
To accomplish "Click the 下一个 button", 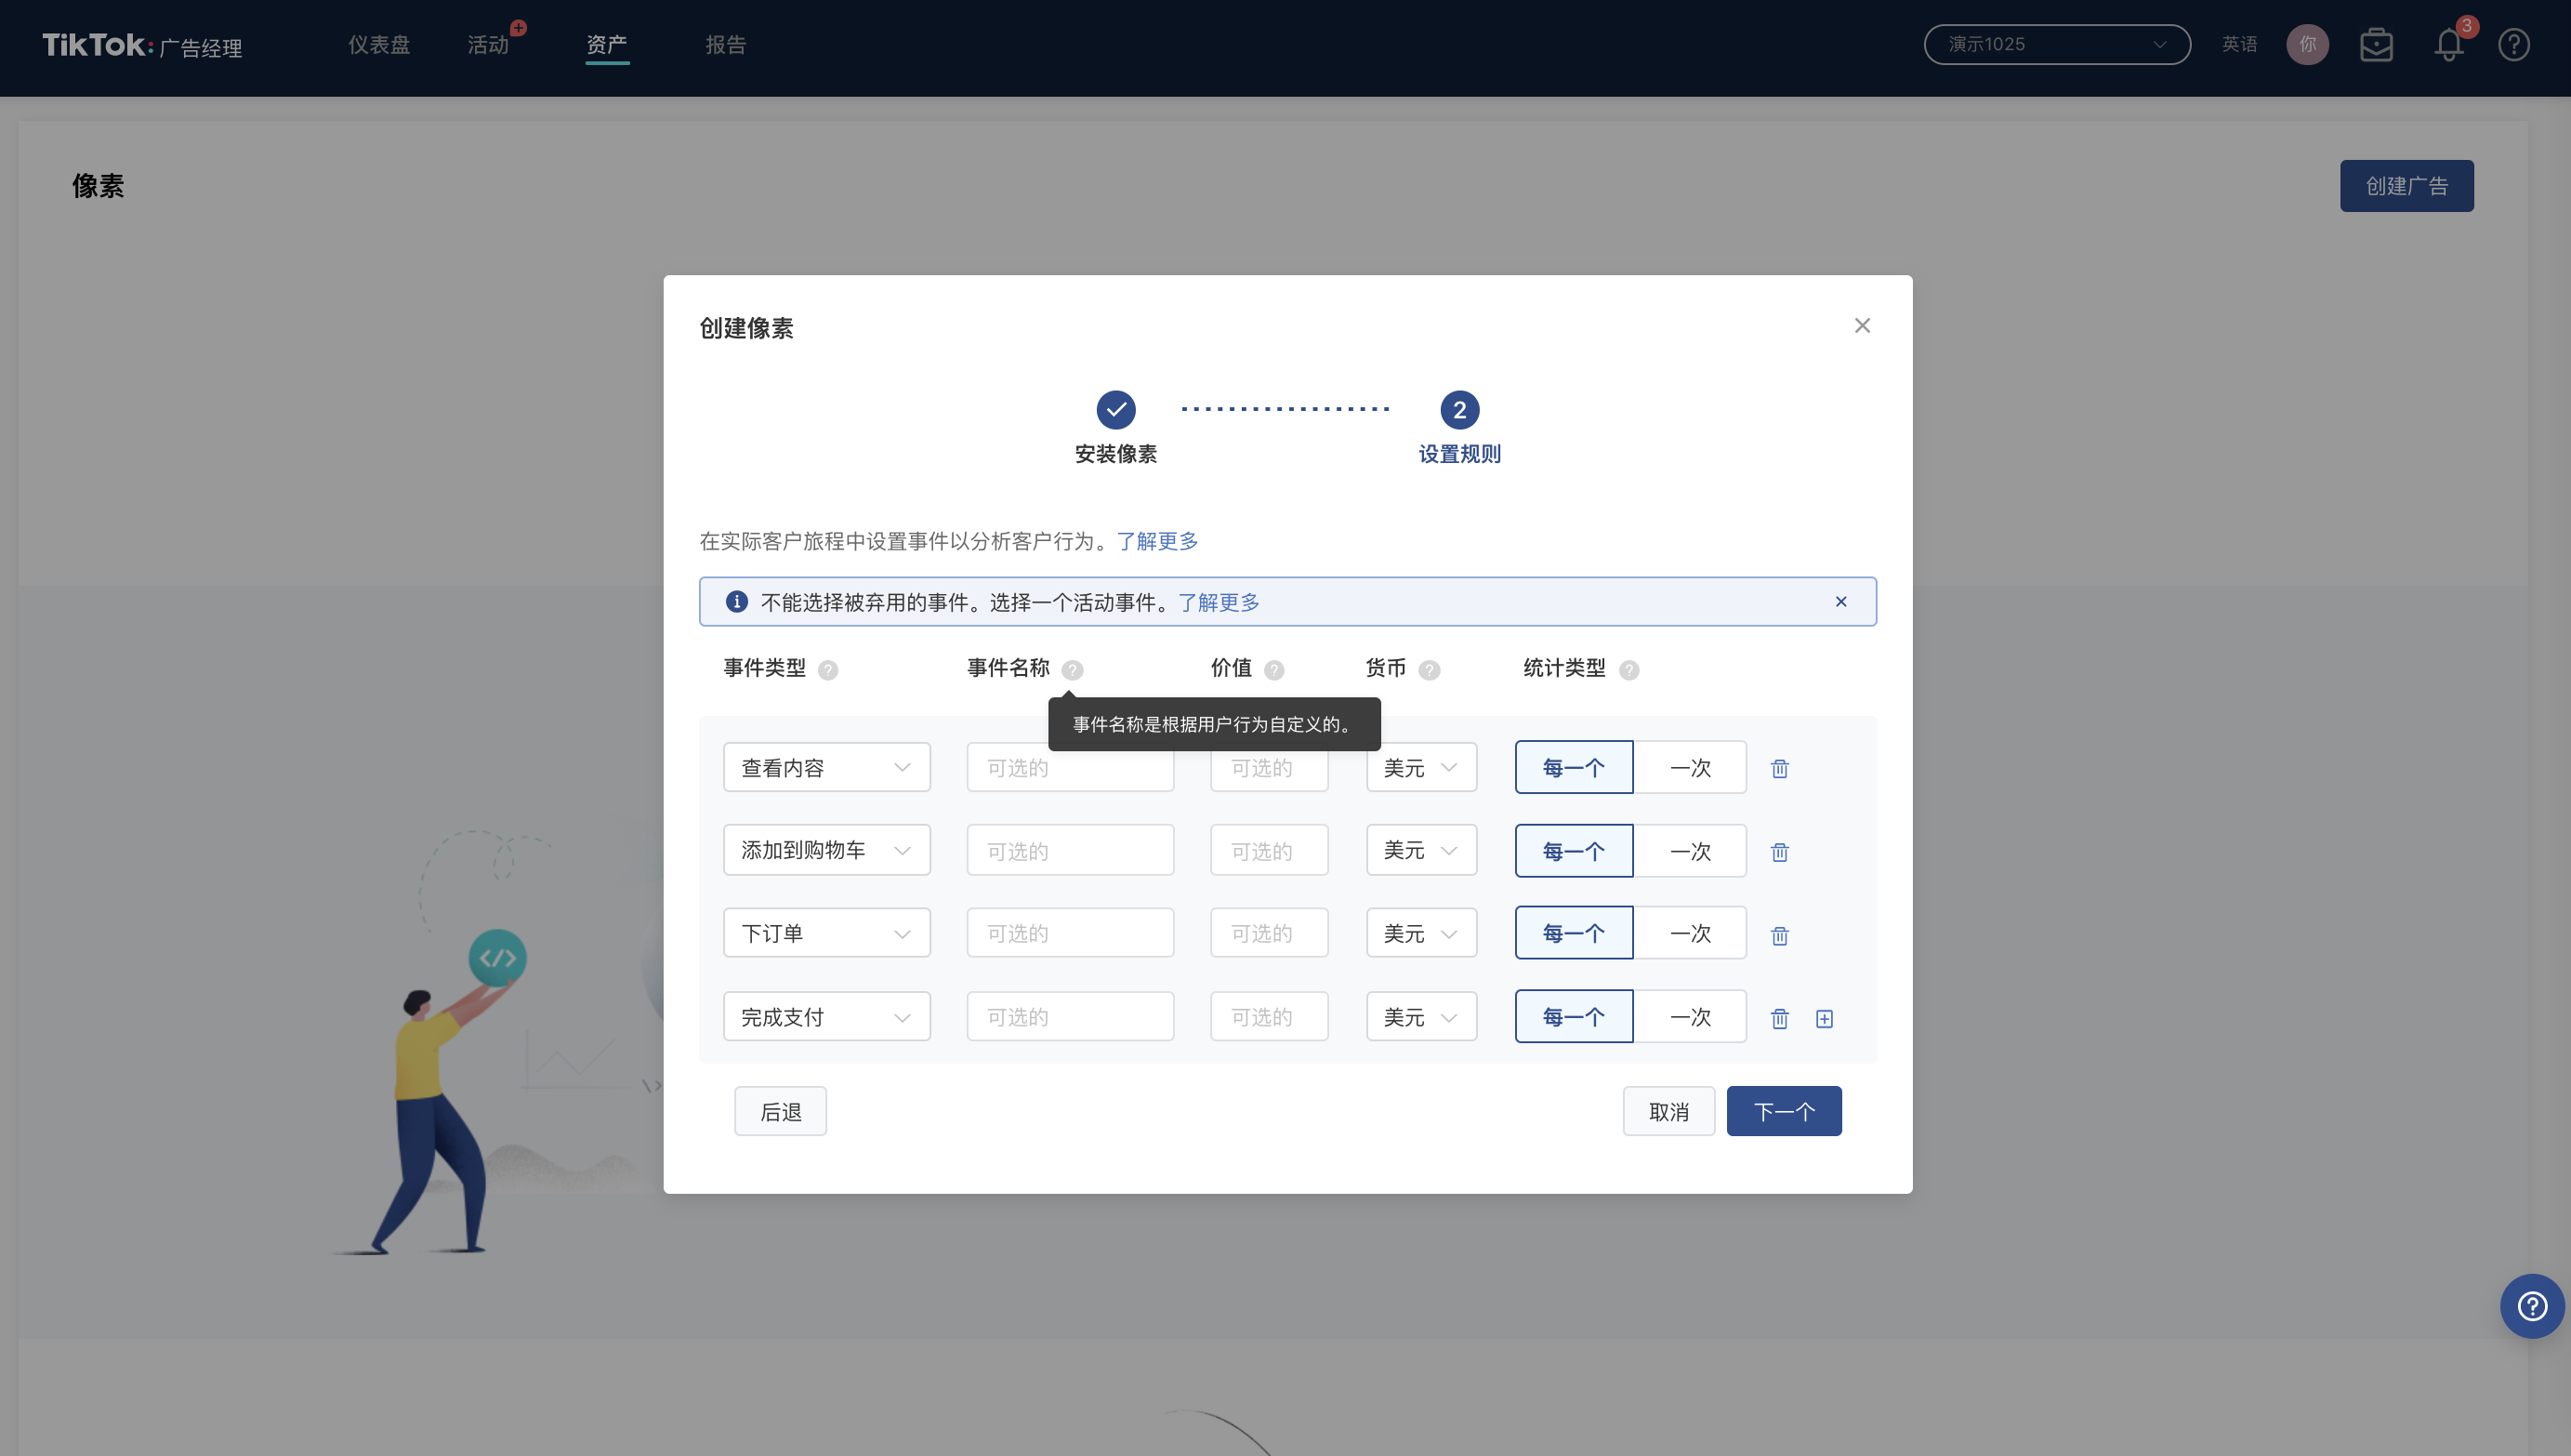I will [1784, 1111].
